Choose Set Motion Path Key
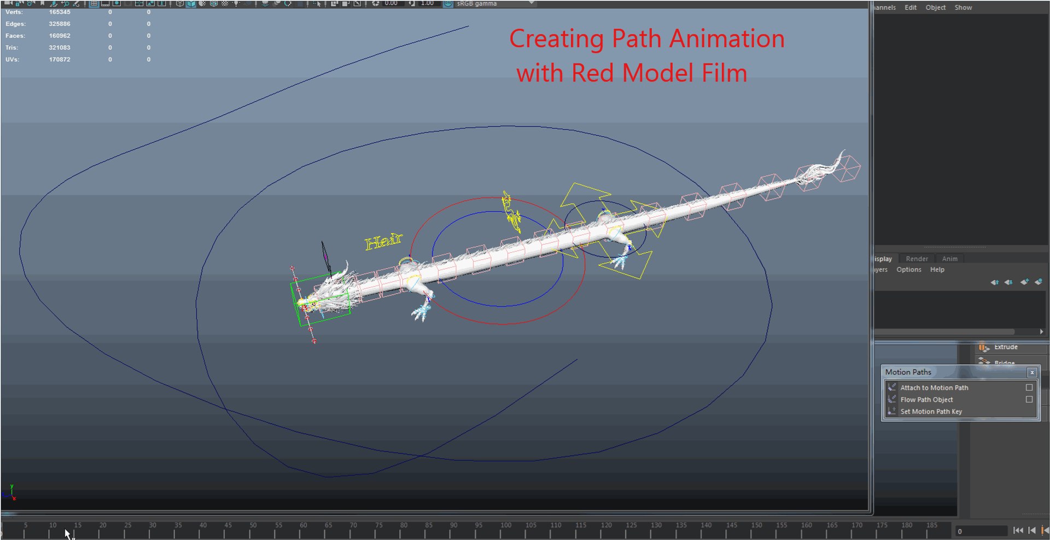 pyautogui.click(x=931, y=411)
